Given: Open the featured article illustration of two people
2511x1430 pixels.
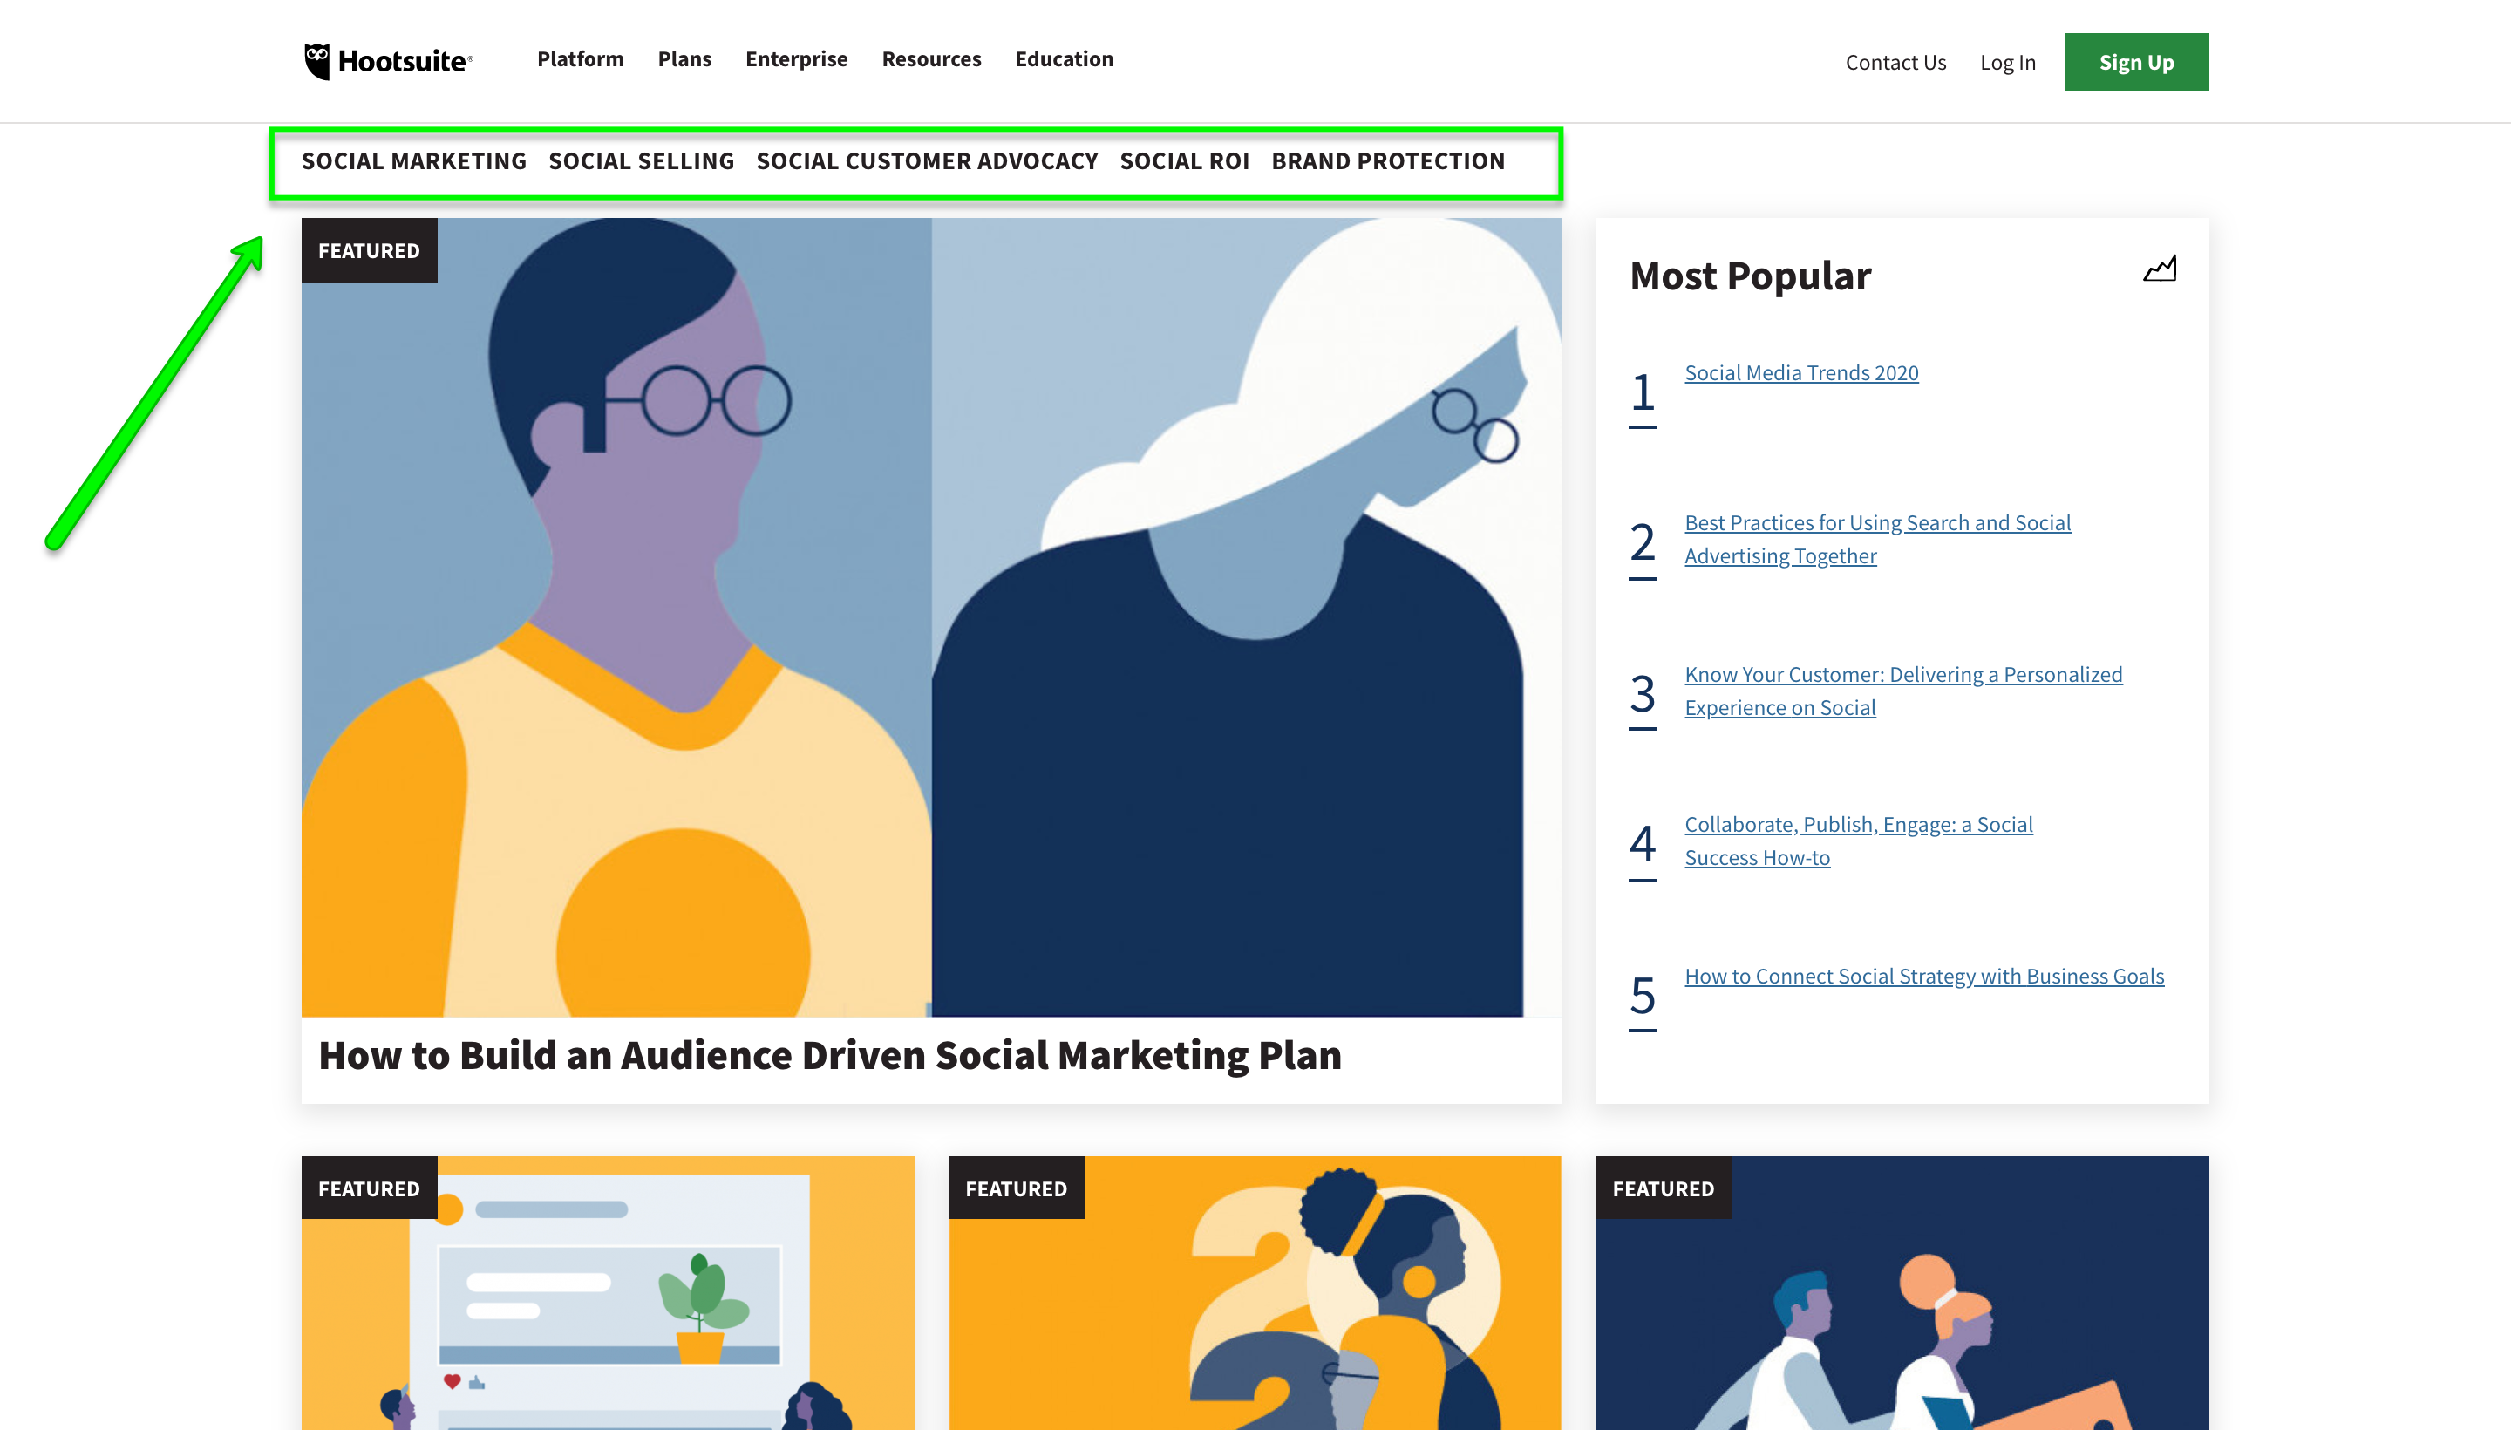Looking at the screenshot, I should [931, 616].
